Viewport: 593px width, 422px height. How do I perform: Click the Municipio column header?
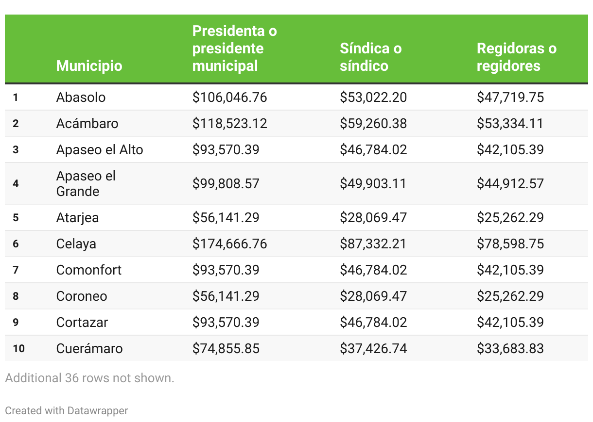pyautogui.click(x=89, y=65)
